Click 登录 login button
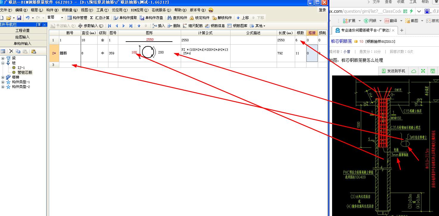439x216 pixels. point(322,10)
